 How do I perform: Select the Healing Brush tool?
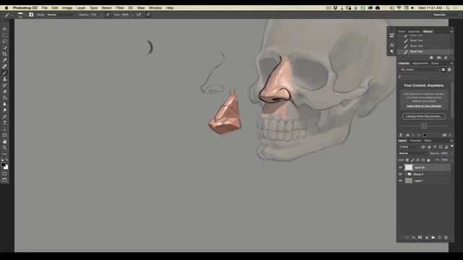(x=4, y=66)
